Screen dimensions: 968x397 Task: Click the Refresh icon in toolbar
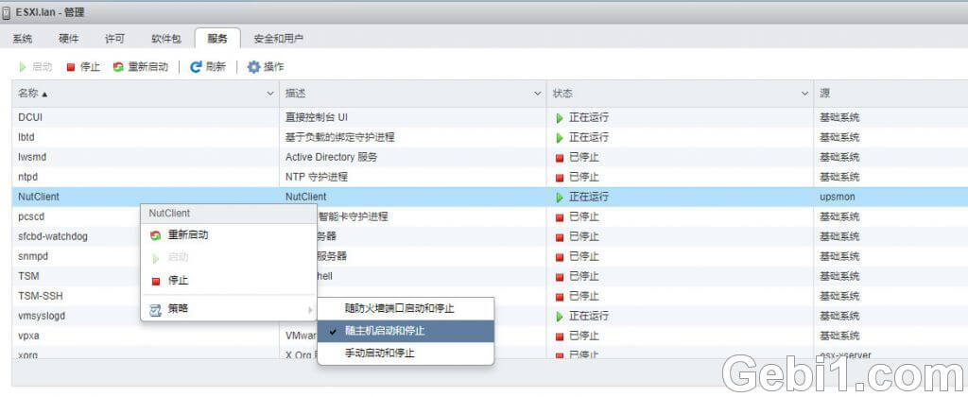click(x=196, y=67)
